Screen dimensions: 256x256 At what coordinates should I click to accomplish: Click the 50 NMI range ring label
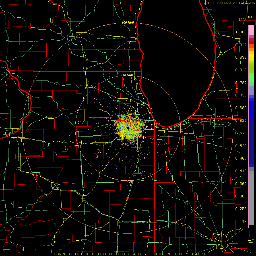[128, 75]
